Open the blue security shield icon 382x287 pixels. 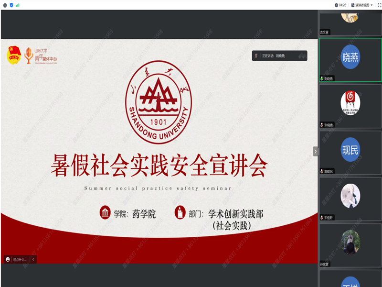pyautogui.click(x=11, y=5)
